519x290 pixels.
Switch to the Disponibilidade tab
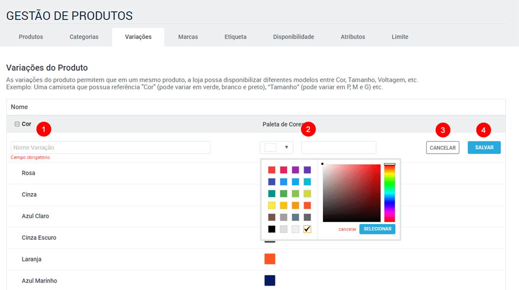tap(294, 37)
